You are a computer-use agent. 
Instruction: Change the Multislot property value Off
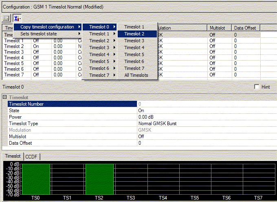coord(207,137)
